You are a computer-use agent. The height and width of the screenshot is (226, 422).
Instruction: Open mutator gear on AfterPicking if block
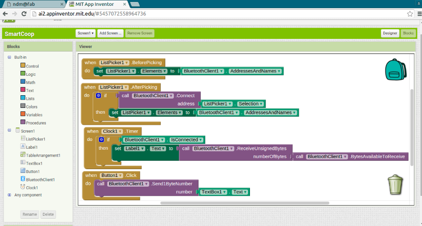[x=98, y=95]
